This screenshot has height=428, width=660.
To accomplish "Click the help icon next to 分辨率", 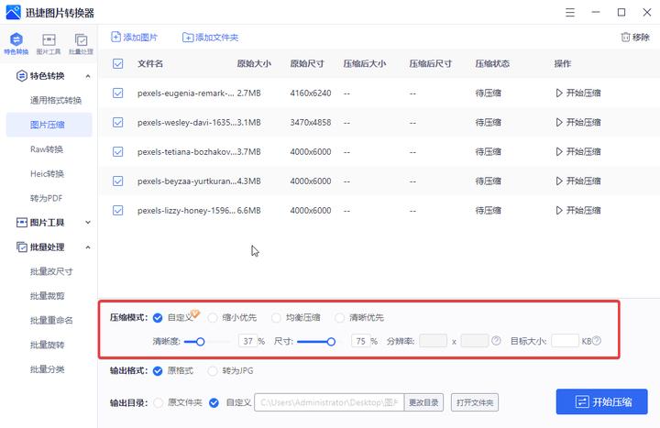I will 496,340.
